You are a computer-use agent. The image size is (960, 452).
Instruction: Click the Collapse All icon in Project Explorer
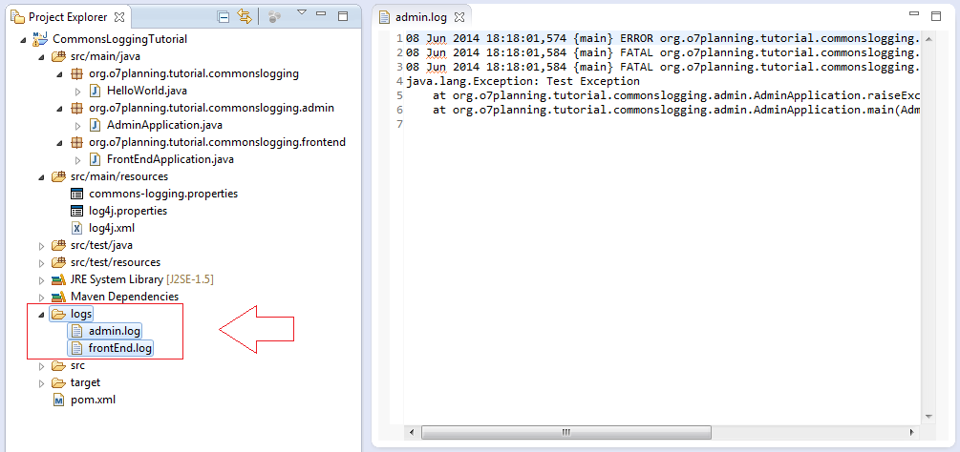point(224,17)
